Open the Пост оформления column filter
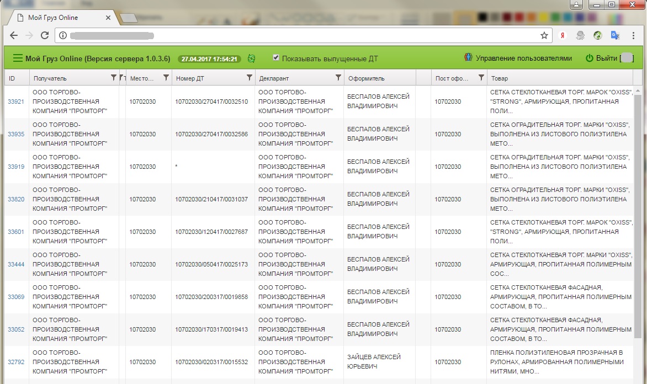The height and width of the screenshot is (384, 647). pyautogui.click(x=481, y=78)
